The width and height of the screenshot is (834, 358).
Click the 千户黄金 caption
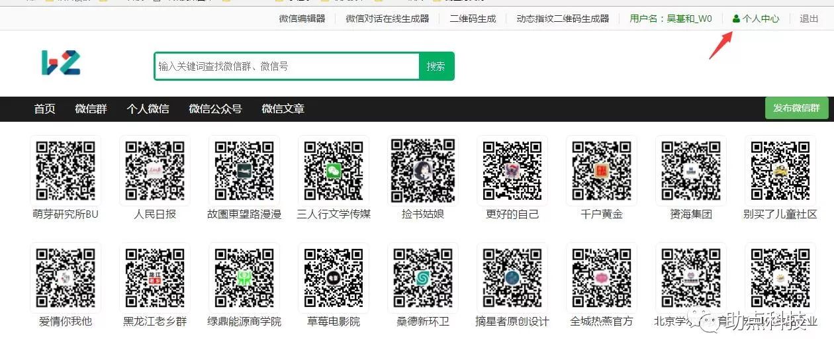tap(602, 214)
